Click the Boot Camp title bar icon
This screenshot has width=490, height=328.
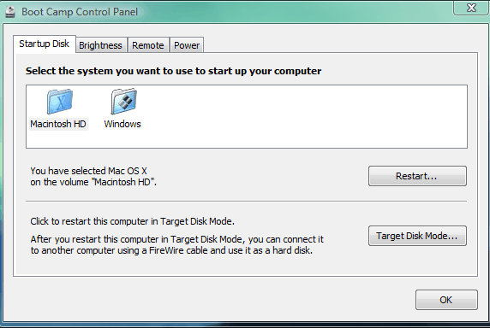click(x=10, y=12)
